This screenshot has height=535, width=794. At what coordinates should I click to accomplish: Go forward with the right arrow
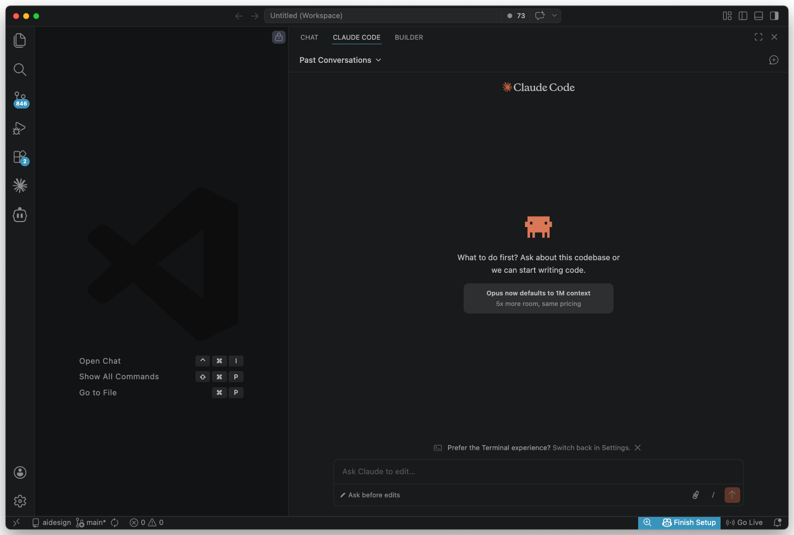click(255, 16)
